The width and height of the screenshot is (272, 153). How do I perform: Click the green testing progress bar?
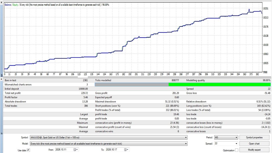point(220,84)
